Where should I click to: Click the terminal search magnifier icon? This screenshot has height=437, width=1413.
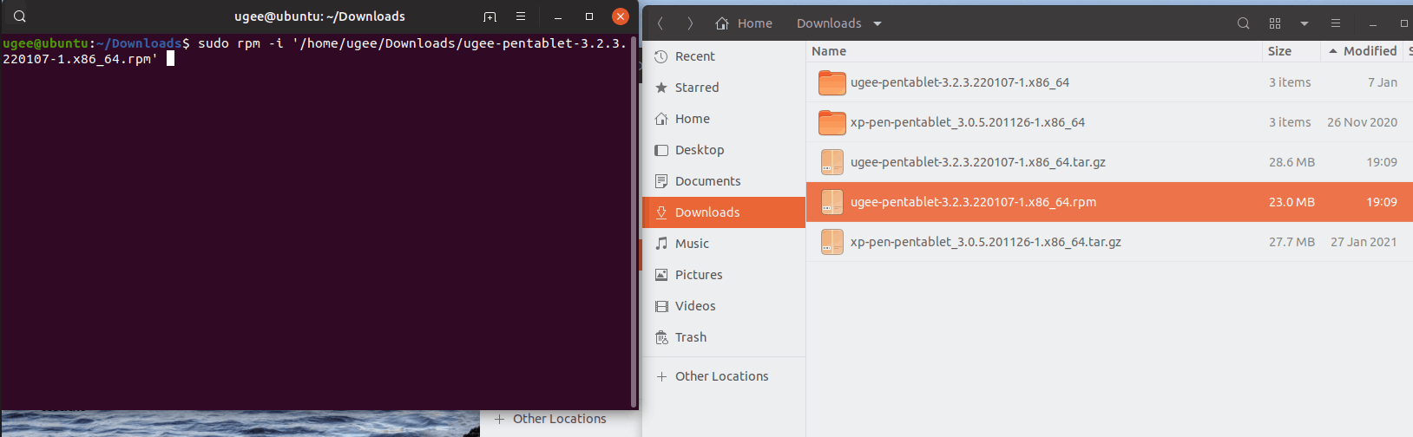pos(20,16)
